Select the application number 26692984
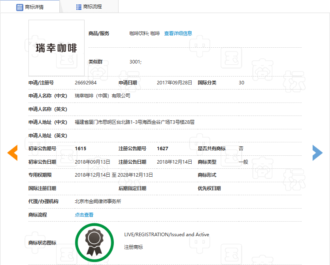 point(86,83)
